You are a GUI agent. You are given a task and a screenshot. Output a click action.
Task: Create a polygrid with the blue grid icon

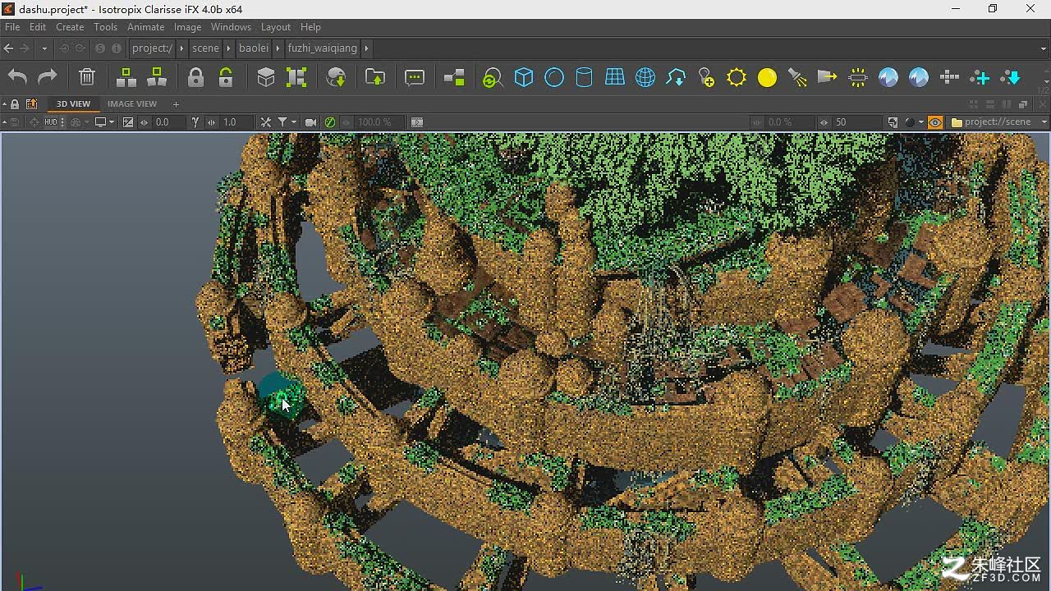tap(614, 77)
